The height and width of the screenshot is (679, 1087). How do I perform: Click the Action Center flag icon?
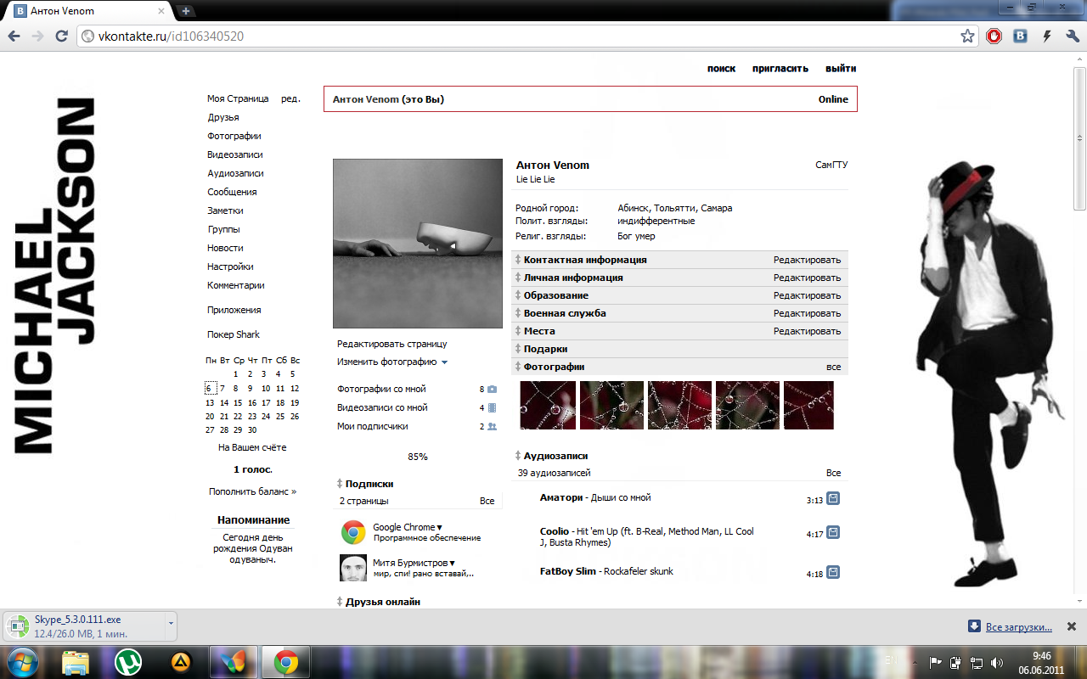[935, 662]
